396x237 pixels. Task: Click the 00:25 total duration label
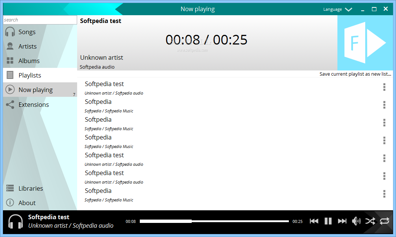coord(297,221)
